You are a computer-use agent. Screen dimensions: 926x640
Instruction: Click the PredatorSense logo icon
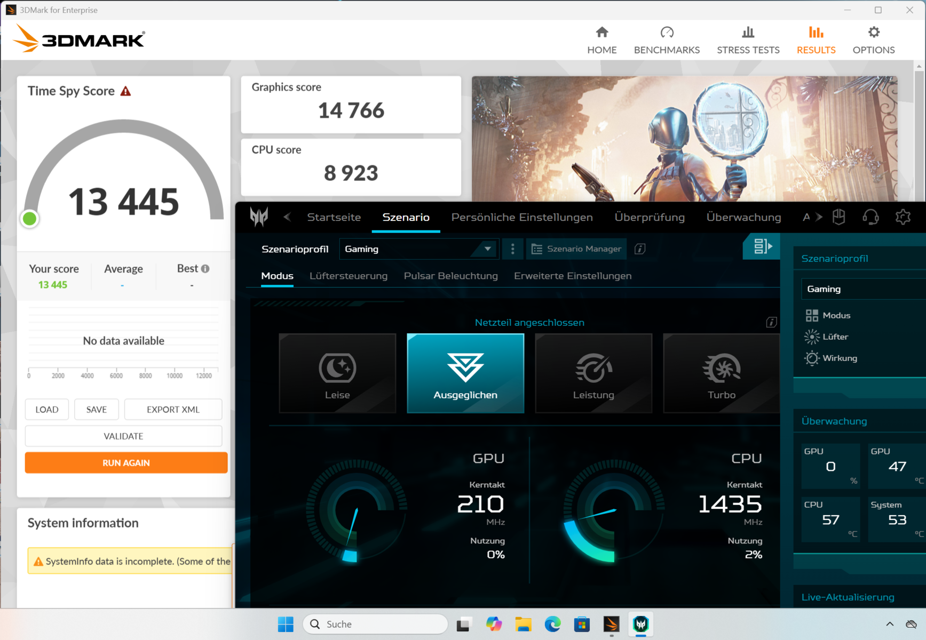pos(259,217)
